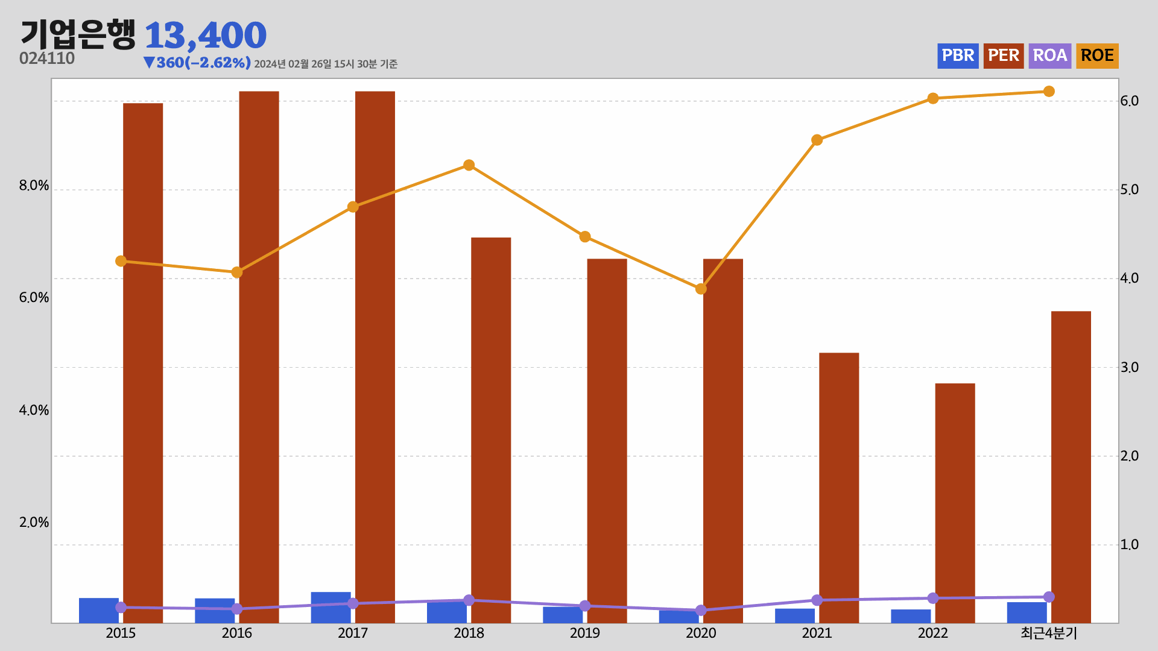1158x651 pixels.
Task: Select the 2015 PER bar
Action: [x=143, y=363]
